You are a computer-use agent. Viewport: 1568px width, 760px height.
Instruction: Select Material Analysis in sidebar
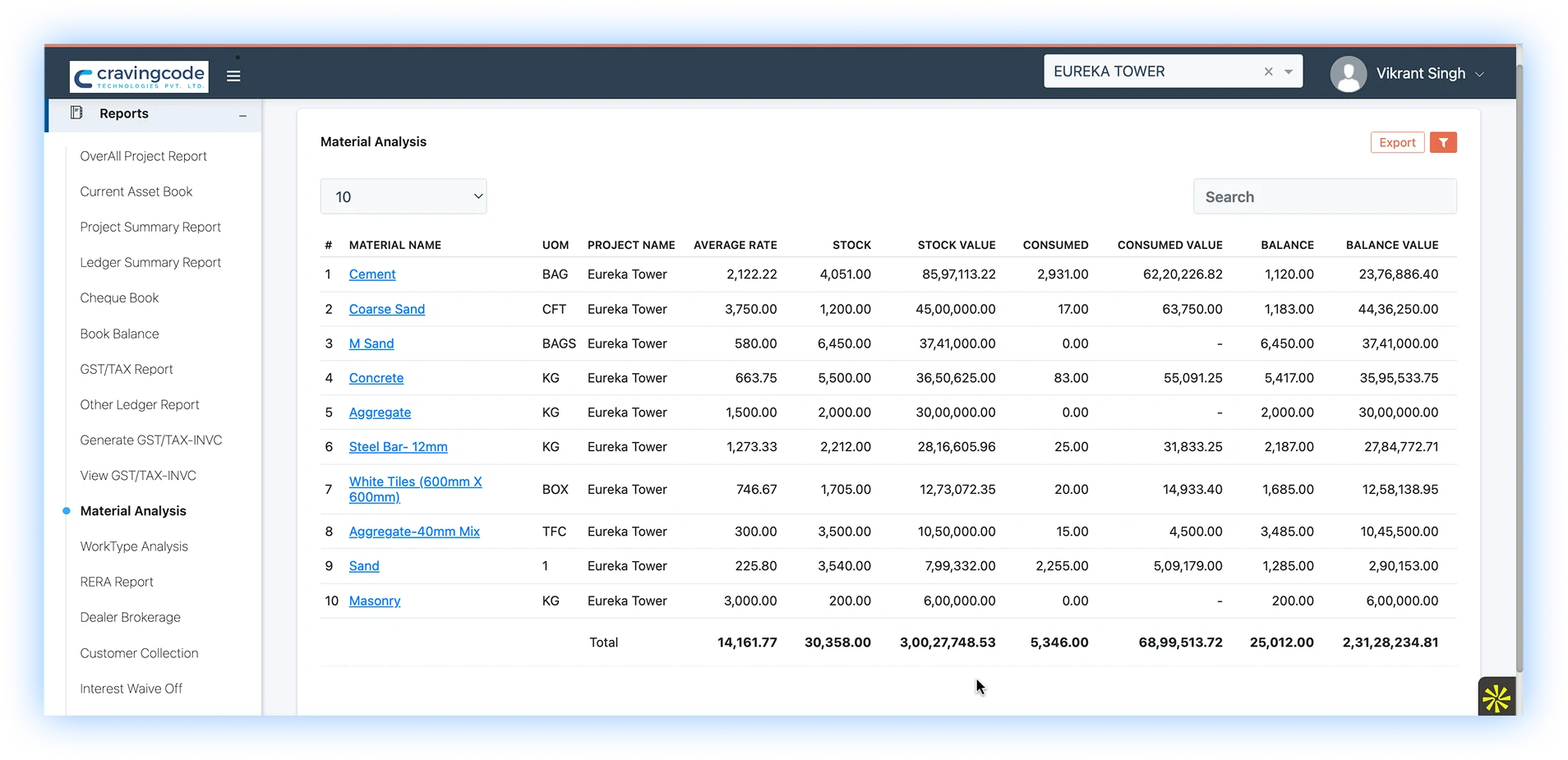coord(133,511)
